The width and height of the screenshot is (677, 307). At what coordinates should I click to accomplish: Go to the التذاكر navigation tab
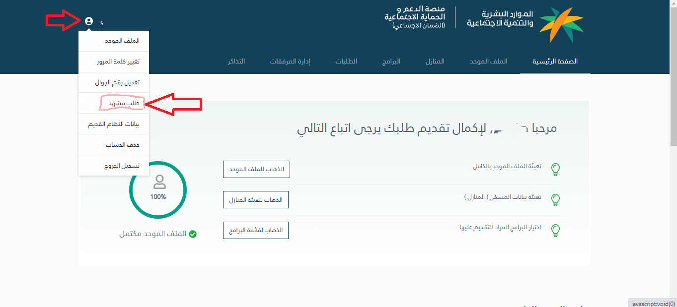click(x=236, y=61)
